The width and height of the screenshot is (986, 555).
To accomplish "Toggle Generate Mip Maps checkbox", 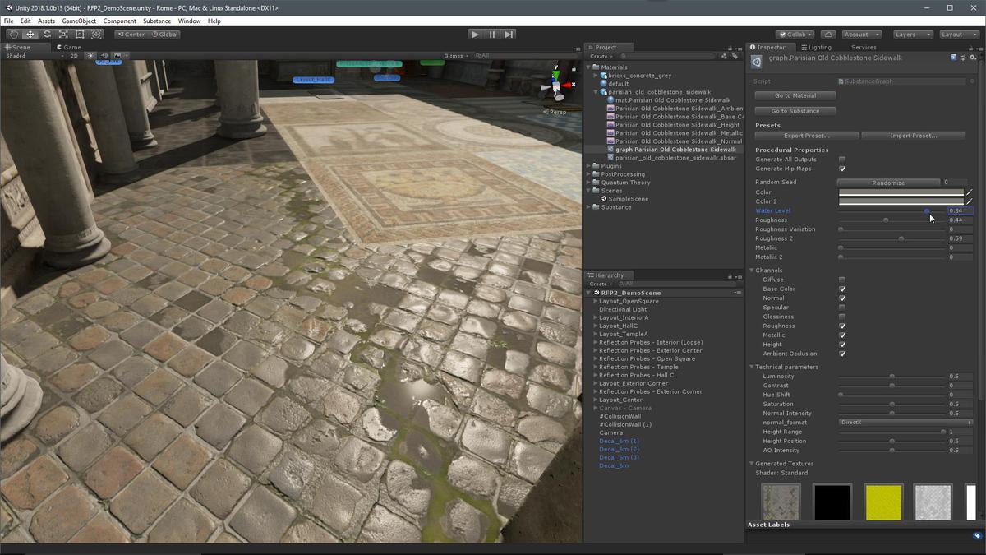I will click(x=842, y=169).
